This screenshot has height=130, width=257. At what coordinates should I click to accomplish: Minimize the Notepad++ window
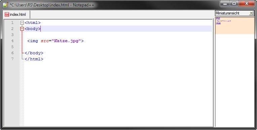tap(225, 3)
